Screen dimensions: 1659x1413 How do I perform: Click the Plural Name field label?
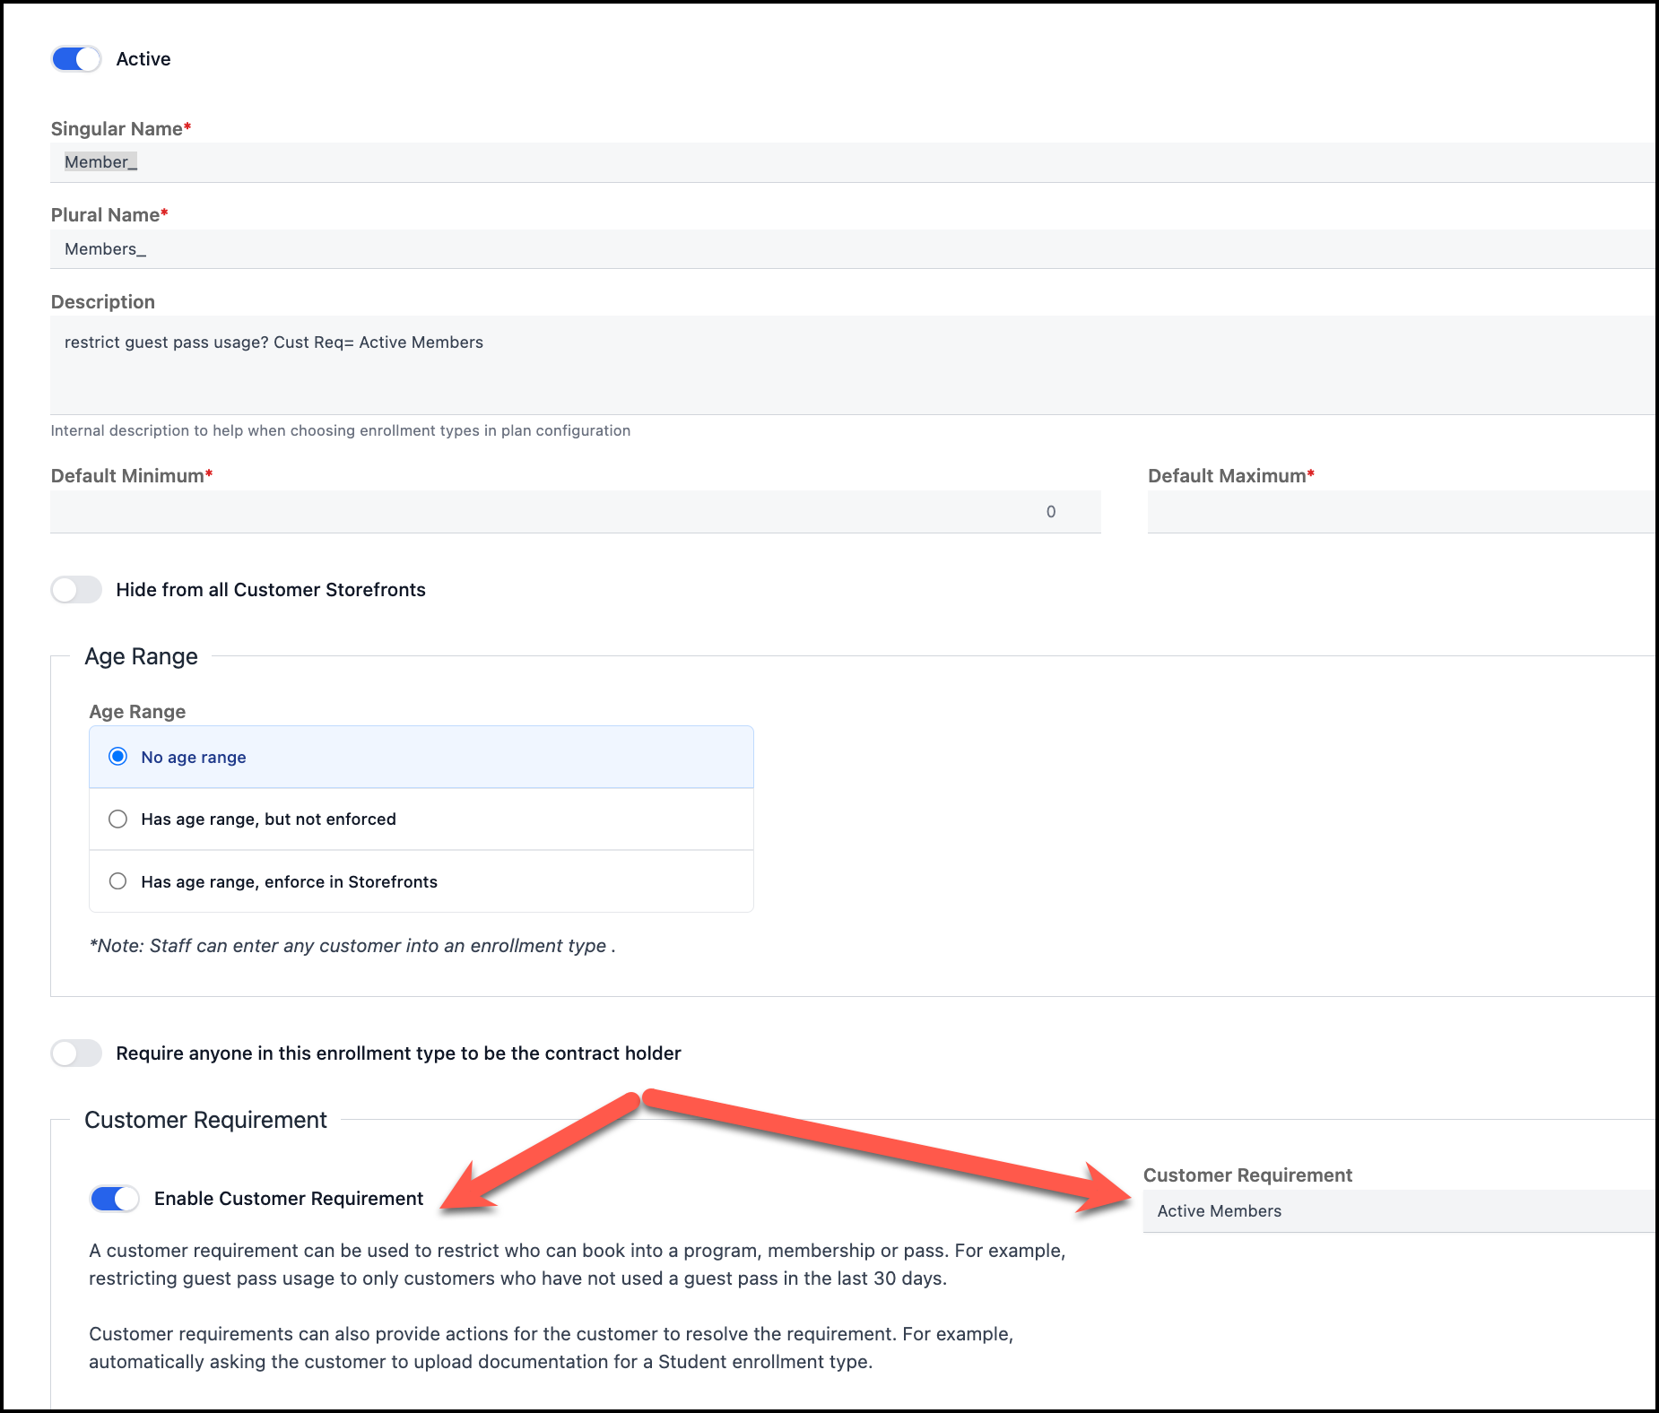pos(105,215)
